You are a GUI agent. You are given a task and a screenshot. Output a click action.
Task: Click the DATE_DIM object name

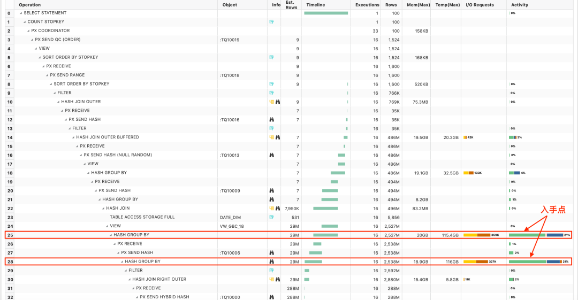pos(231,217)
